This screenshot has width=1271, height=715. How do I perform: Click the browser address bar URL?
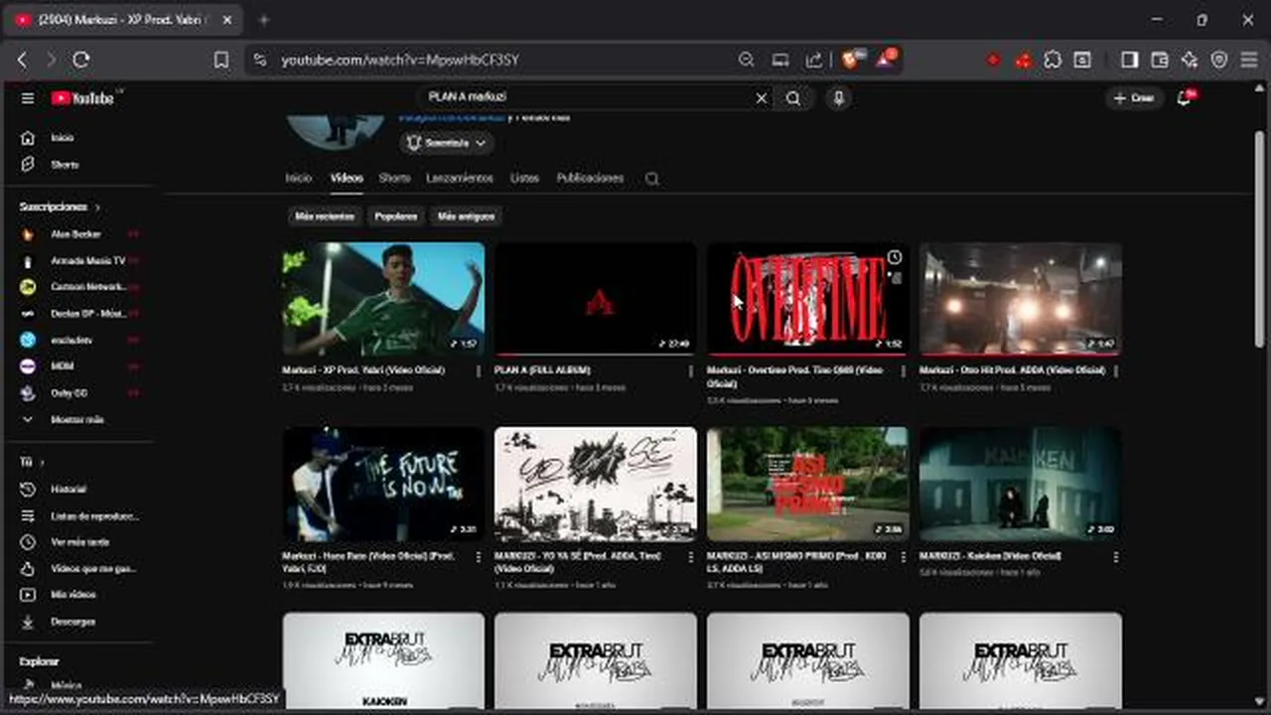[x=399, y=60]
